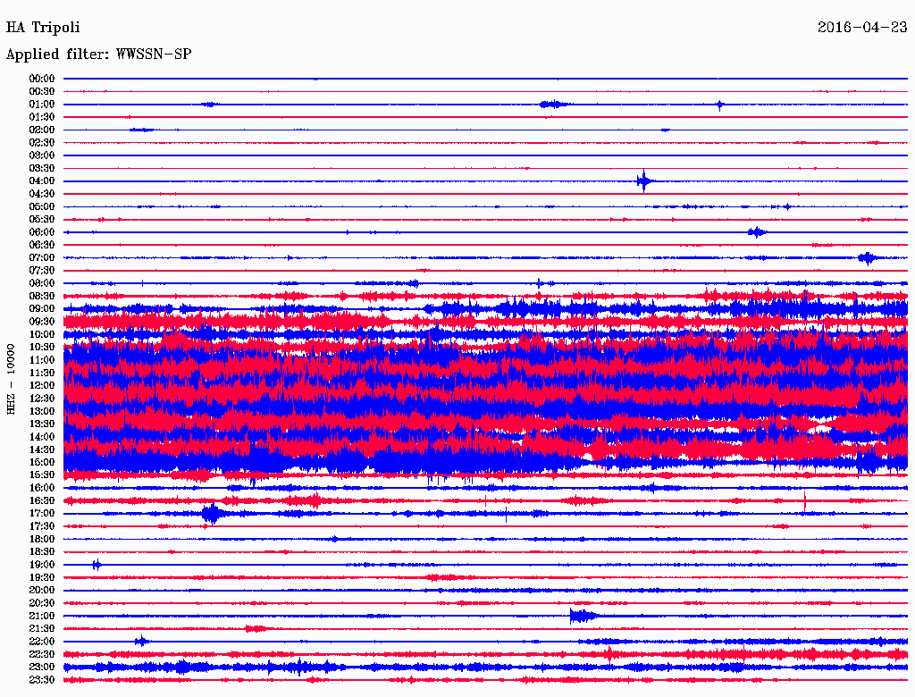Screen dimensions: 915x697
Task: Click the small spike on the 19:00 trace
Action: 97,565
